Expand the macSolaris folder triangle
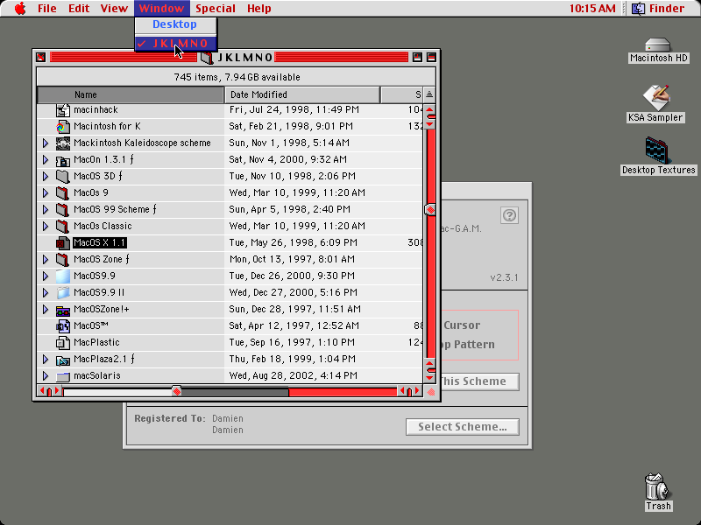701x525 pixels. [46, 376]
